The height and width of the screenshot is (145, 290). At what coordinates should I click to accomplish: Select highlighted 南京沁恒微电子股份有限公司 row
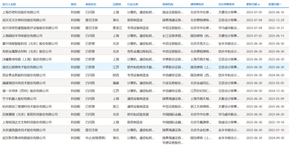click(x=23, y=67)
